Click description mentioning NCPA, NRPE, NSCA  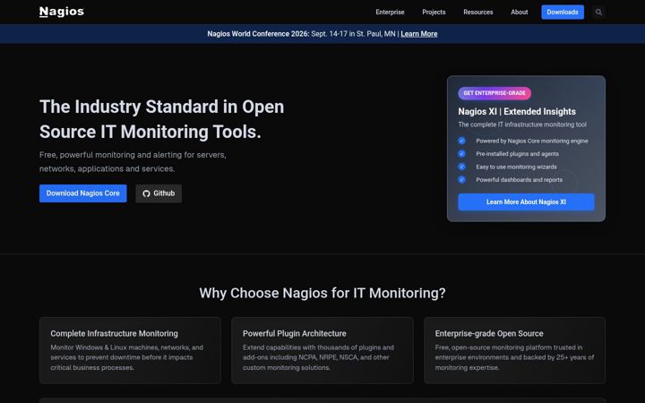coord(318,357)
